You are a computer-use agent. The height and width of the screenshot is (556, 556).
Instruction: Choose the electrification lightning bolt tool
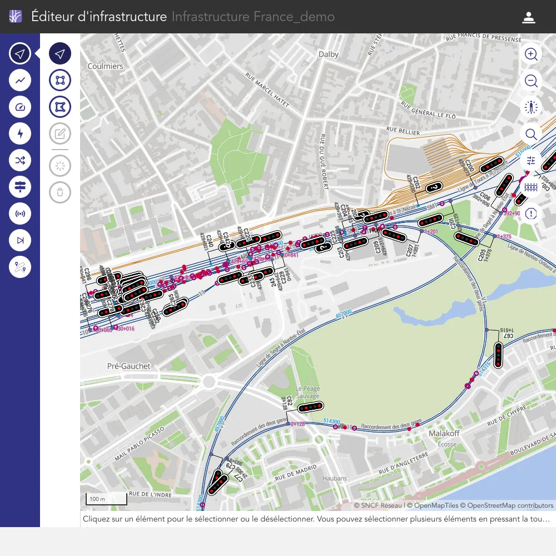tap(20, 133)
